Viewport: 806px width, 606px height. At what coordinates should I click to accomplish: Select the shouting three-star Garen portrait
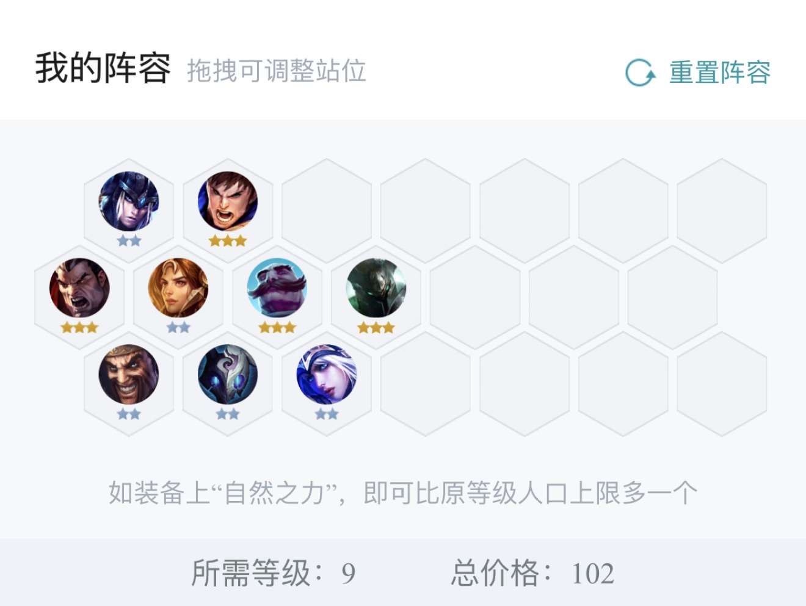[x=228, y=201]
